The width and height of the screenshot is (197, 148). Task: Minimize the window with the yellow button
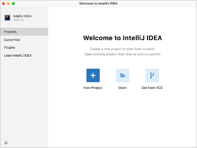point(8,3)
